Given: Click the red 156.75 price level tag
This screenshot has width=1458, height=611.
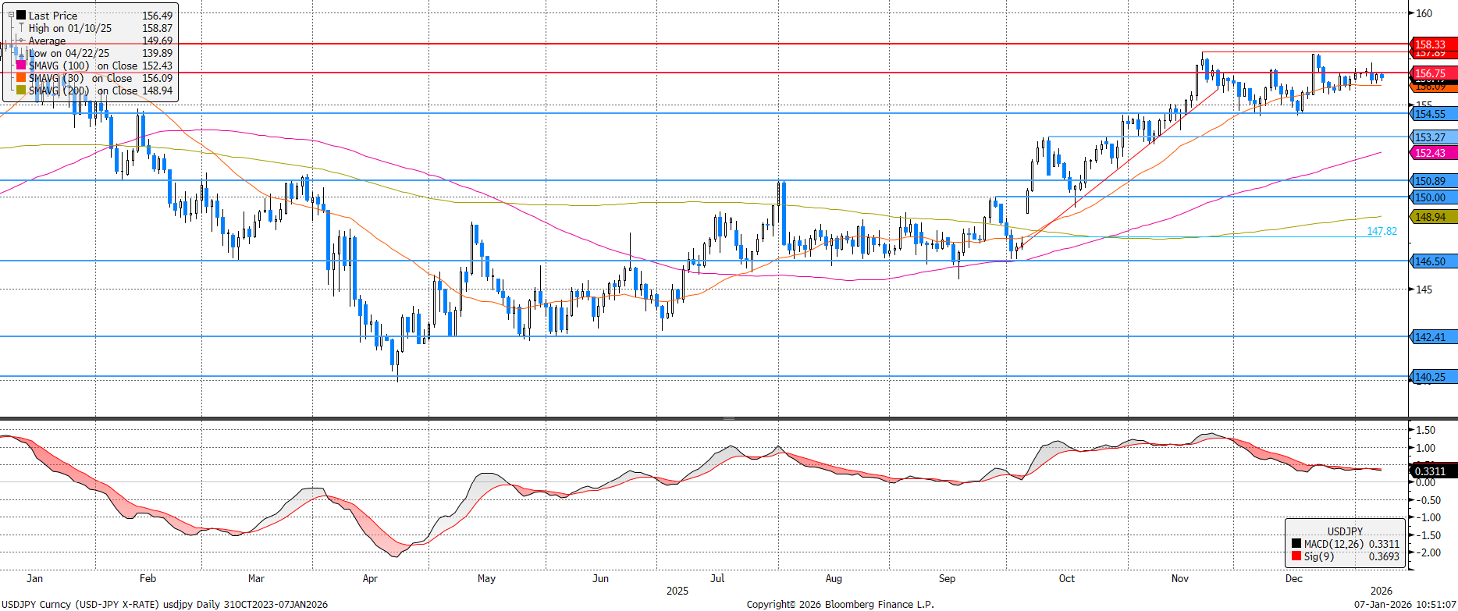Looking at the screenshot, I should [x=1431, y=73].
